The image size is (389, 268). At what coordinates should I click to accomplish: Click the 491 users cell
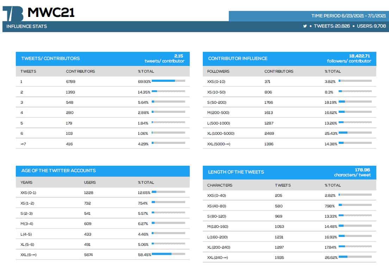[87, 244]
